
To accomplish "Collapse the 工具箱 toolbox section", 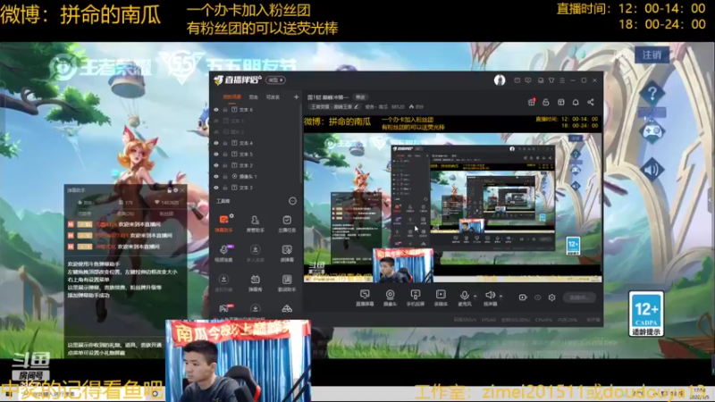I will click(x=292, y=201).
